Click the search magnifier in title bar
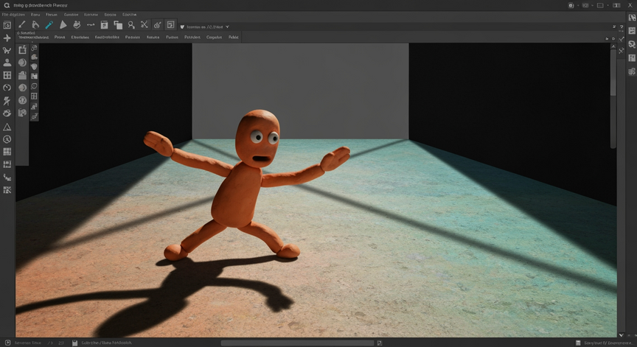 tap(7, 5)
